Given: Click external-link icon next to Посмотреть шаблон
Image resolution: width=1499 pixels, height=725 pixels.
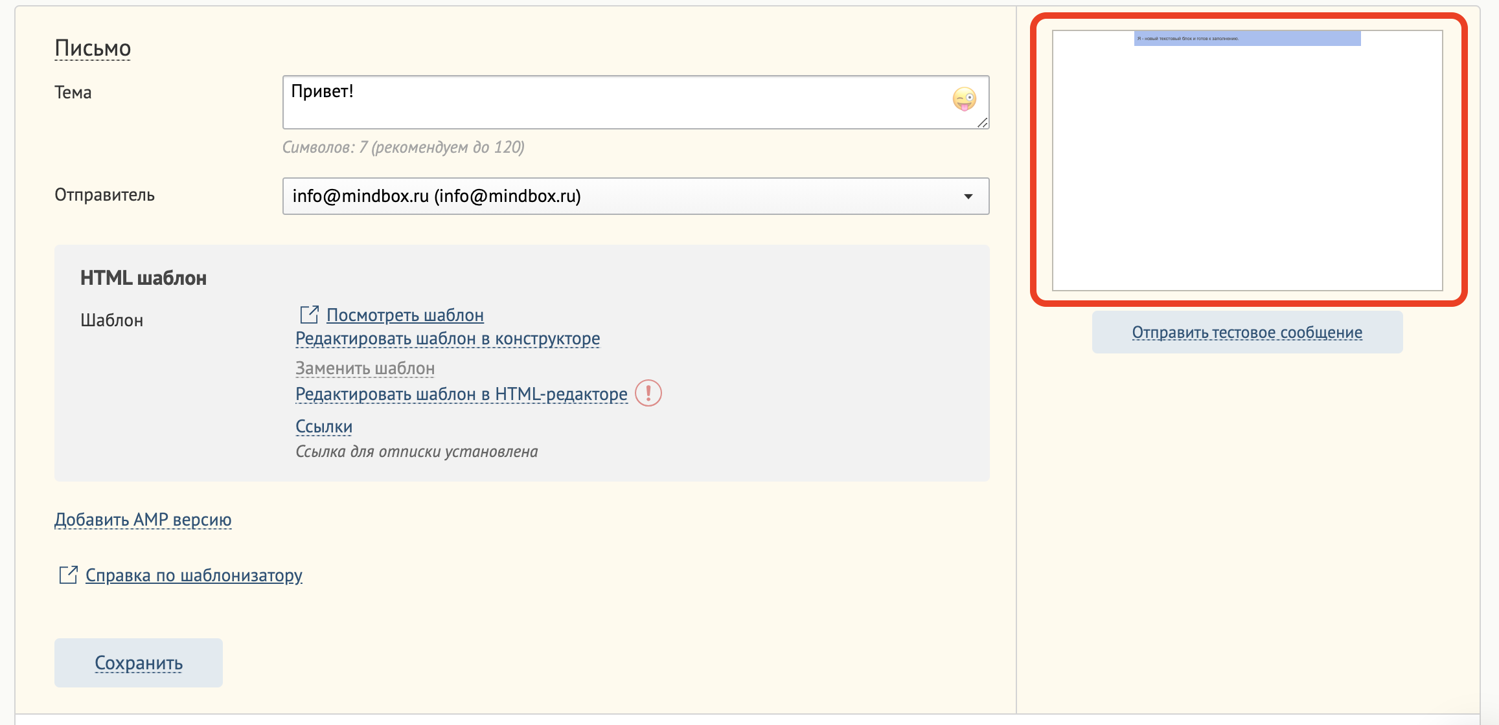Looking at the screenshot, I should click(x=309, y=315).
